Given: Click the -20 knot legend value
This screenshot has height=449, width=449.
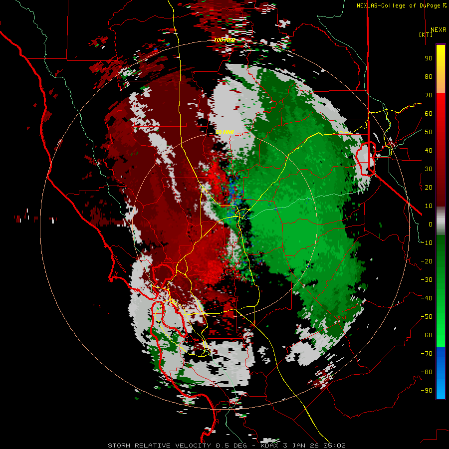Looking at the screenshot, I should coord(427,261).
